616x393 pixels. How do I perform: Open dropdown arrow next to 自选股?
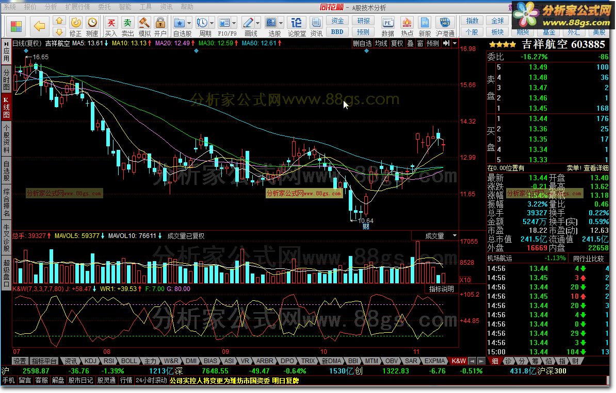click(x=189, y=23)
